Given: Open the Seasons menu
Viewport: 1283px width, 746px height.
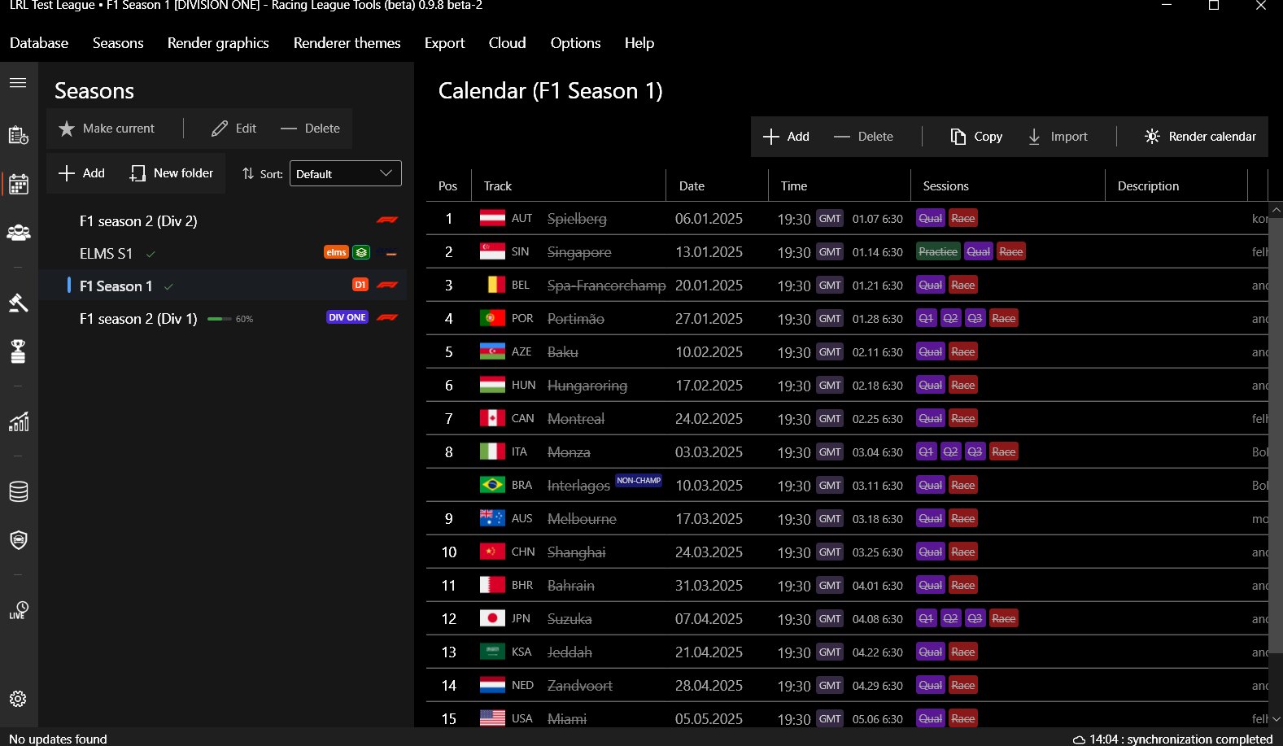Looking at the screenshot, I should tap(118, 43).
